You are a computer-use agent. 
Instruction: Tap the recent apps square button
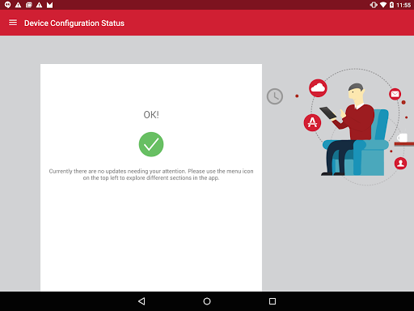click(272, 301)
